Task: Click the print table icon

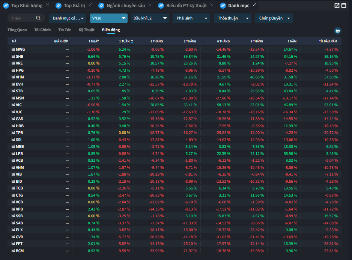Action: pos(338,31)
